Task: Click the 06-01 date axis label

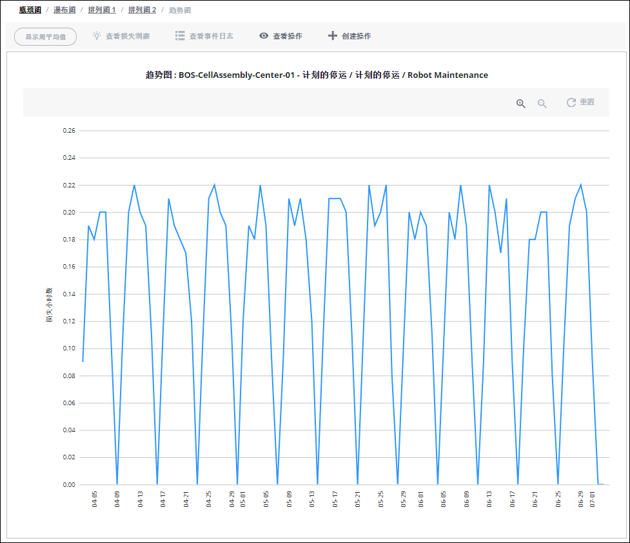Action: pos(420,499)
